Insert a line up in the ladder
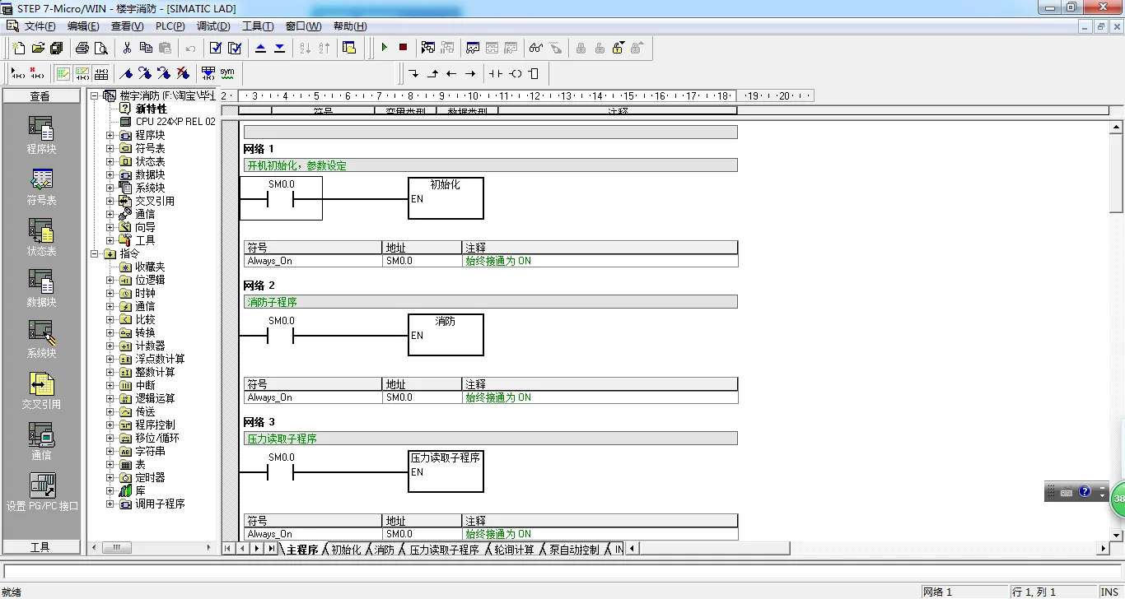1125x599 pixels. point(432,73)
